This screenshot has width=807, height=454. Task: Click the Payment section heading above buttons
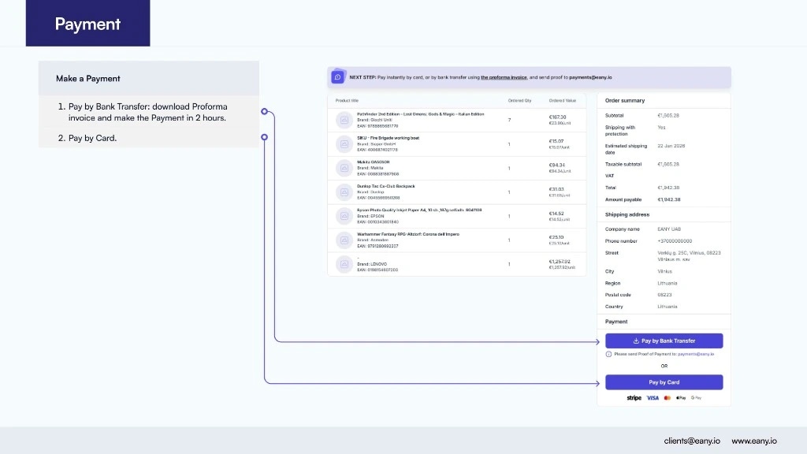pyautogui.click(x=616, y=322)
